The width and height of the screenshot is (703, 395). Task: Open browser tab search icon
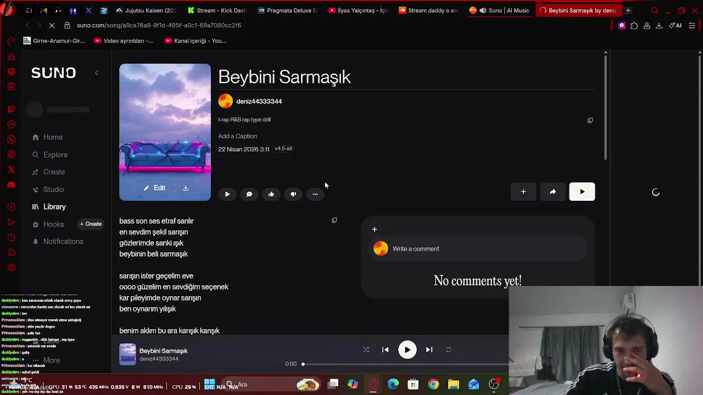(655, 10)
